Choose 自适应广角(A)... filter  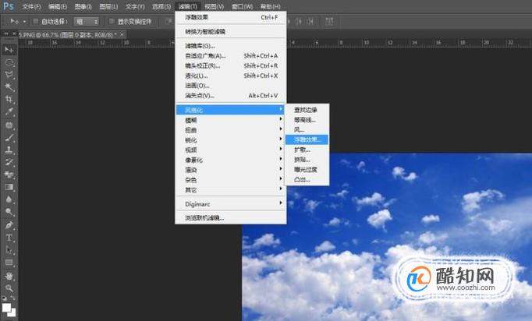coord(231,55)
